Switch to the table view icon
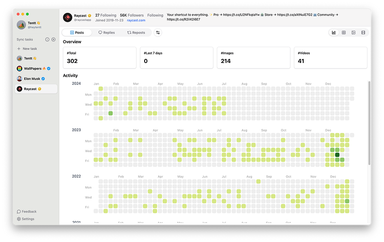The image size is (384, 242). click(344, 33)
